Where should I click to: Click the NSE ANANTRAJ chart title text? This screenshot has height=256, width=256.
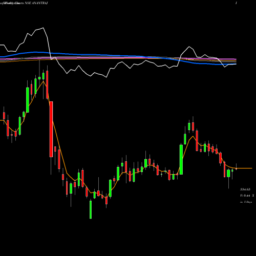tap(36, 3)
